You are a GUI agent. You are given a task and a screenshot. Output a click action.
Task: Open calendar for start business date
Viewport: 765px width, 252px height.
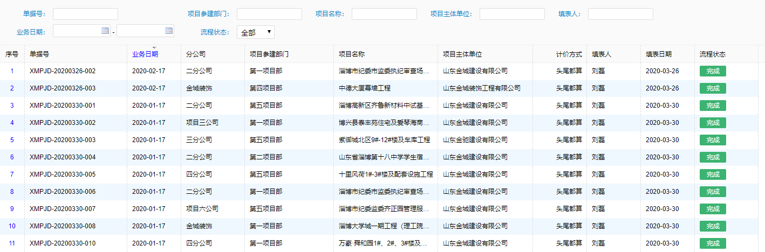[105, 31]
